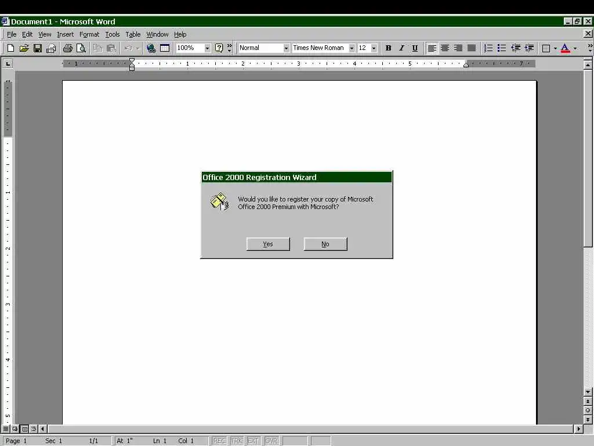The image size is (594, 446).
Task: Open the Zoom 100% dropdown
Action: coord(207,48)
